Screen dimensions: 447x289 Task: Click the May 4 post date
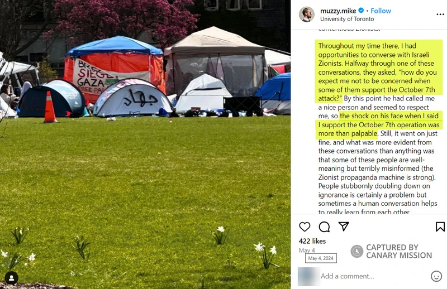(x=307, y=251)
